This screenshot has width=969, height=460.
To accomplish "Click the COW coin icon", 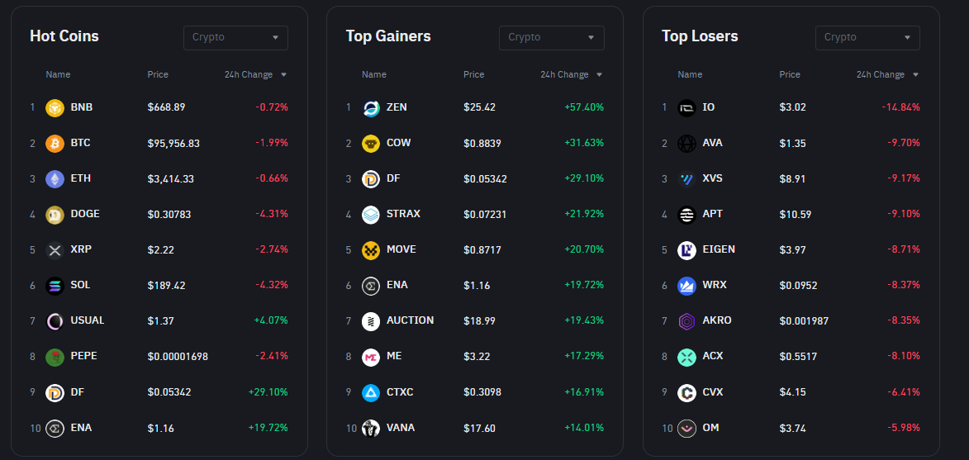I will click(371, 143).
